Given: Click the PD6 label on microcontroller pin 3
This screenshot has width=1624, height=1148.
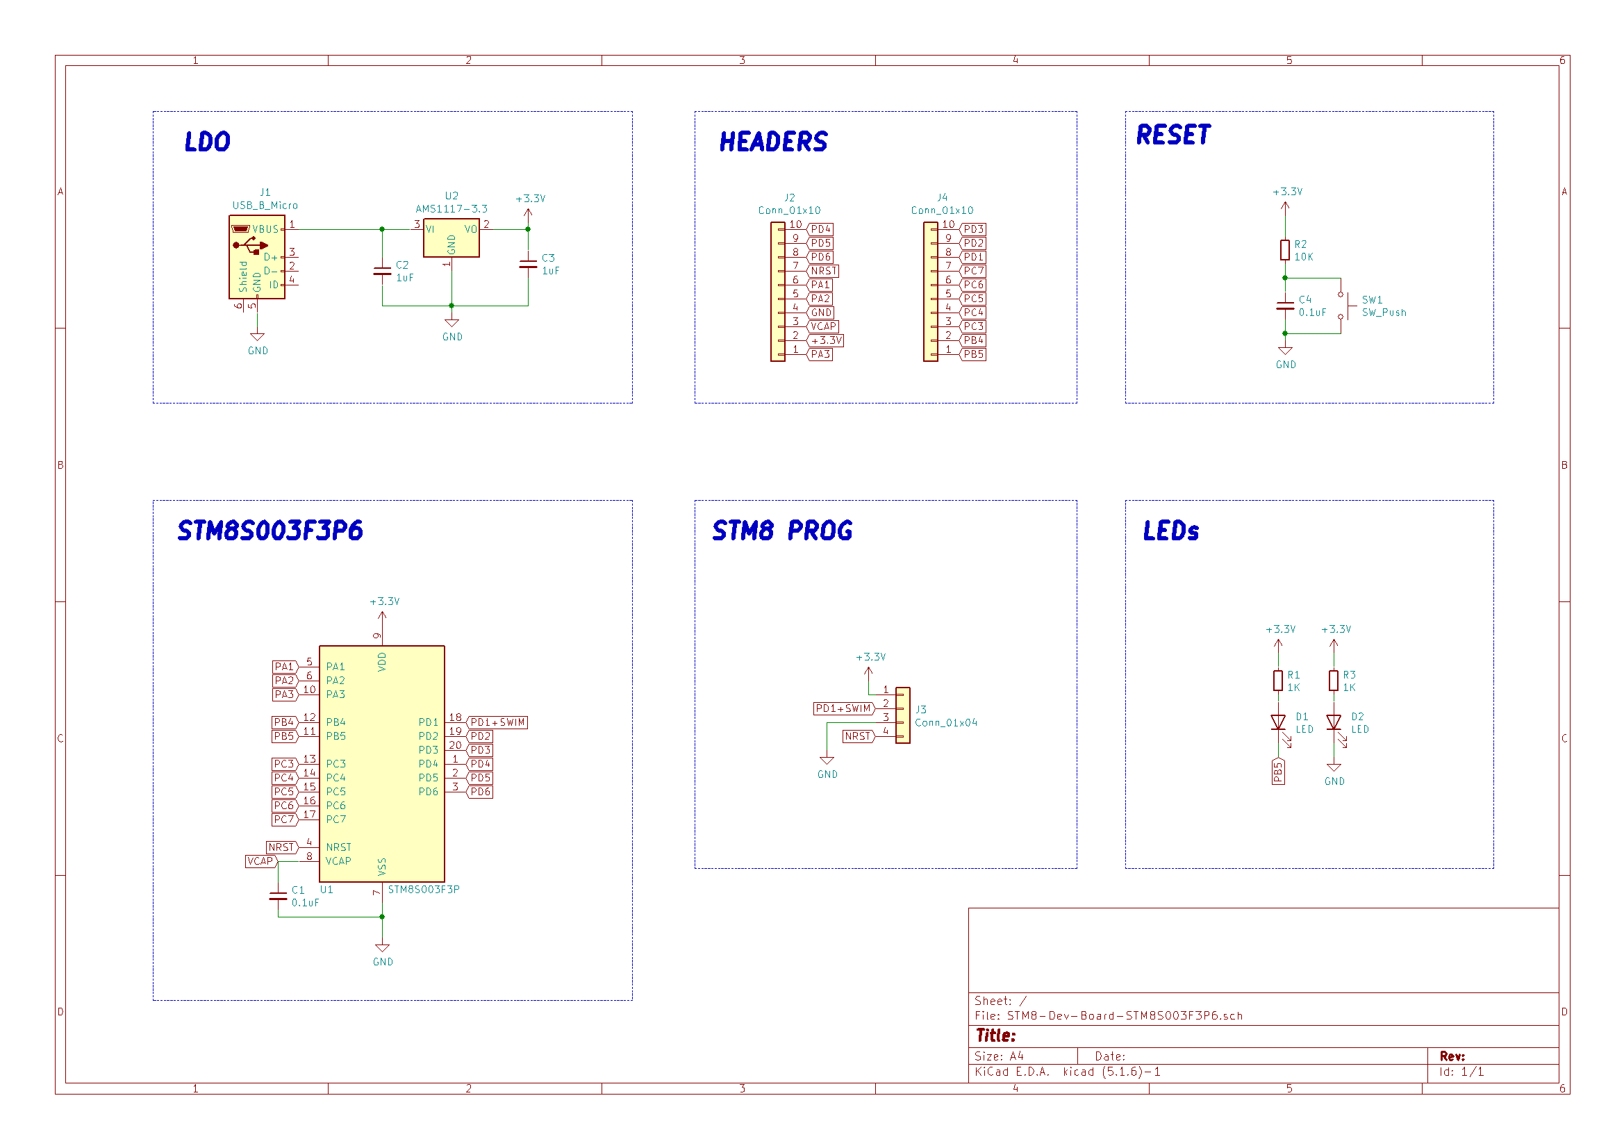Looking at the screenshot, I should click(479, 792).
